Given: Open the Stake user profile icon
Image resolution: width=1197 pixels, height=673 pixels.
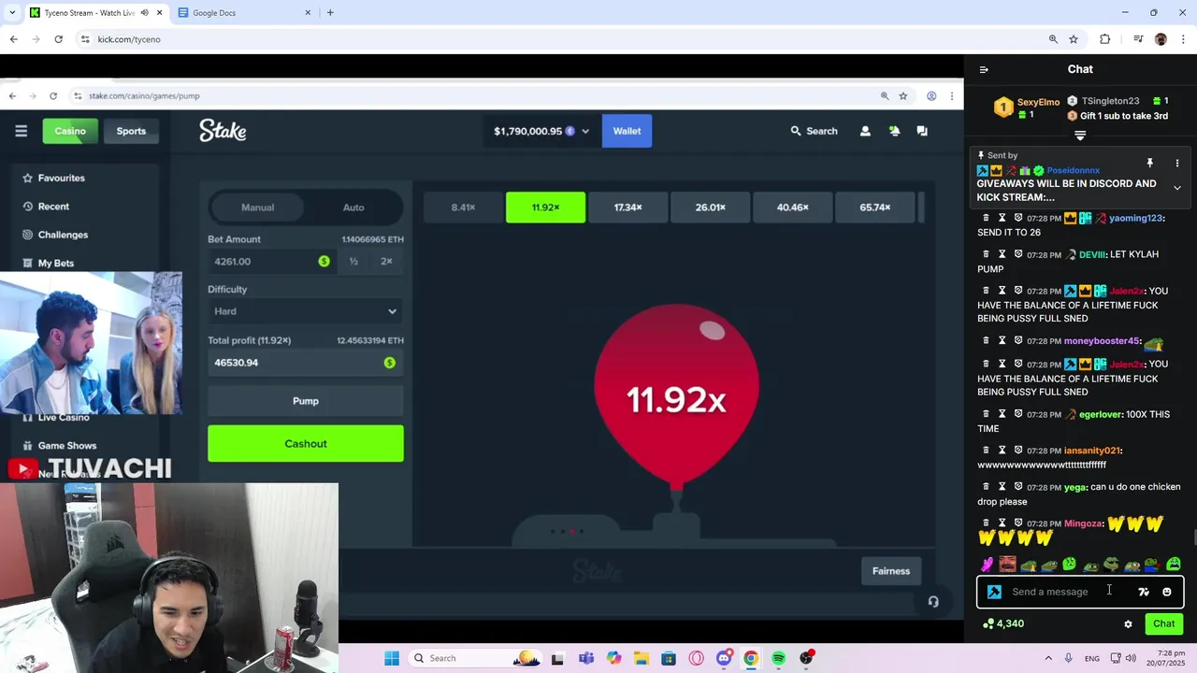Looking at the screenshot, I should (865, 131).
